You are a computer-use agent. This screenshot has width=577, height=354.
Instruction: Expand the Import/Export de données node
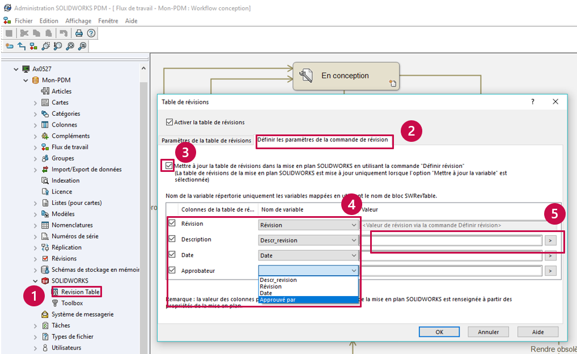(35, 170)
